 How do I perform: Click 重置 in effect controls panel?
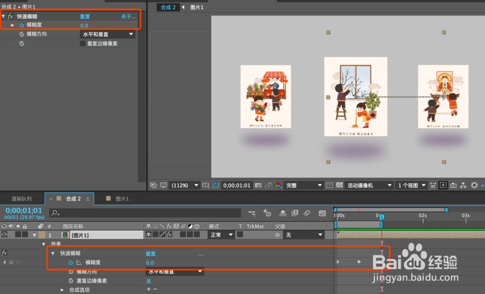(x=85, y=16)
